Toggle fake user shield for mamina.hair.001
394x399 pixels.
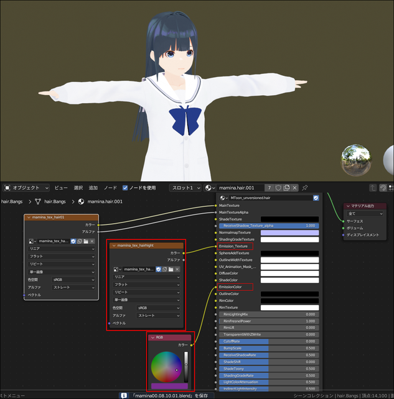278,188
